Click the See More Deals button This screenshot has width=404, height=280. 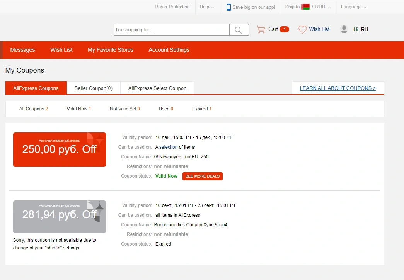click(x=203, y=176)
